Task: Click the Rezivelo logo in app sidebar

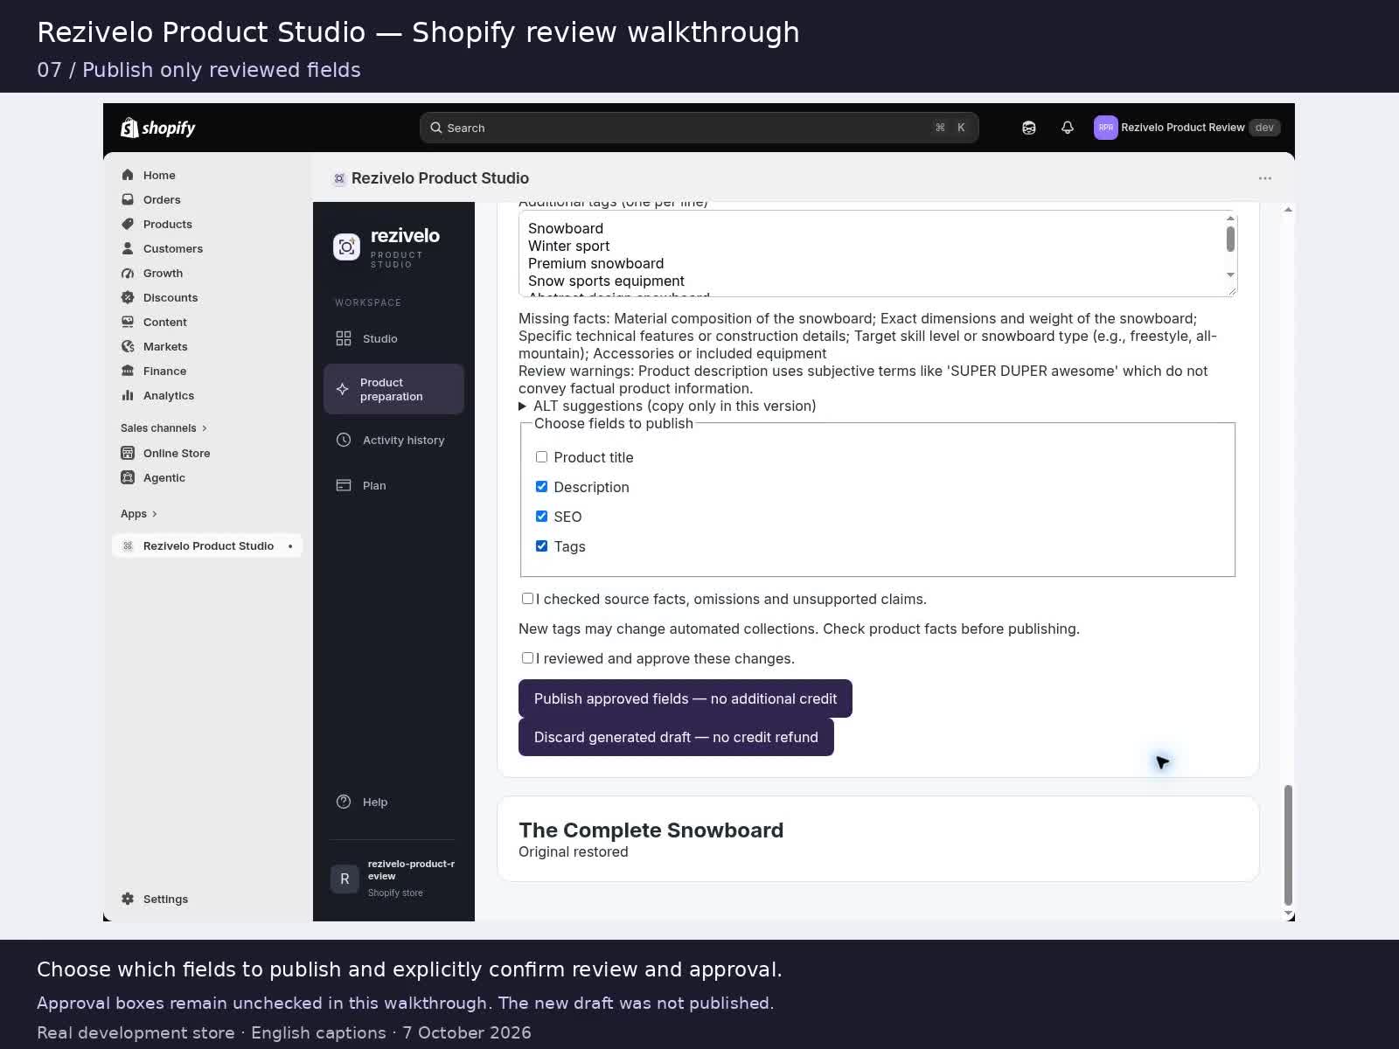Action: point(346,247)
